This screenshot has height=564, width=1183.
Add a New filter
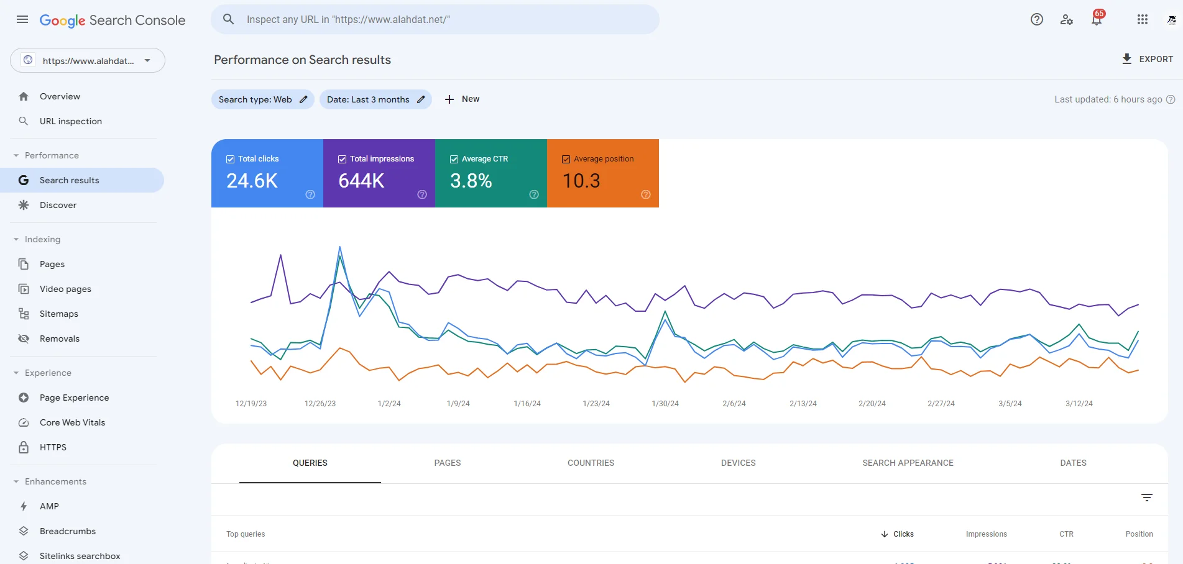tap(462, 99)
